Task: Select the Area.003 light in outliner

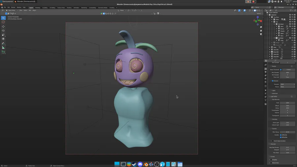Action: 276,54
